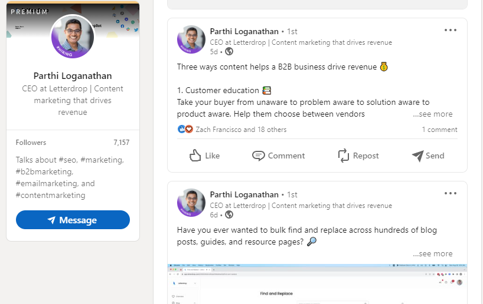Open the three-dot menu on the 6d post

451,193
